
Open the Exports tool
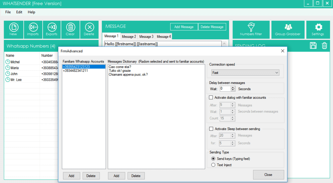52,30
